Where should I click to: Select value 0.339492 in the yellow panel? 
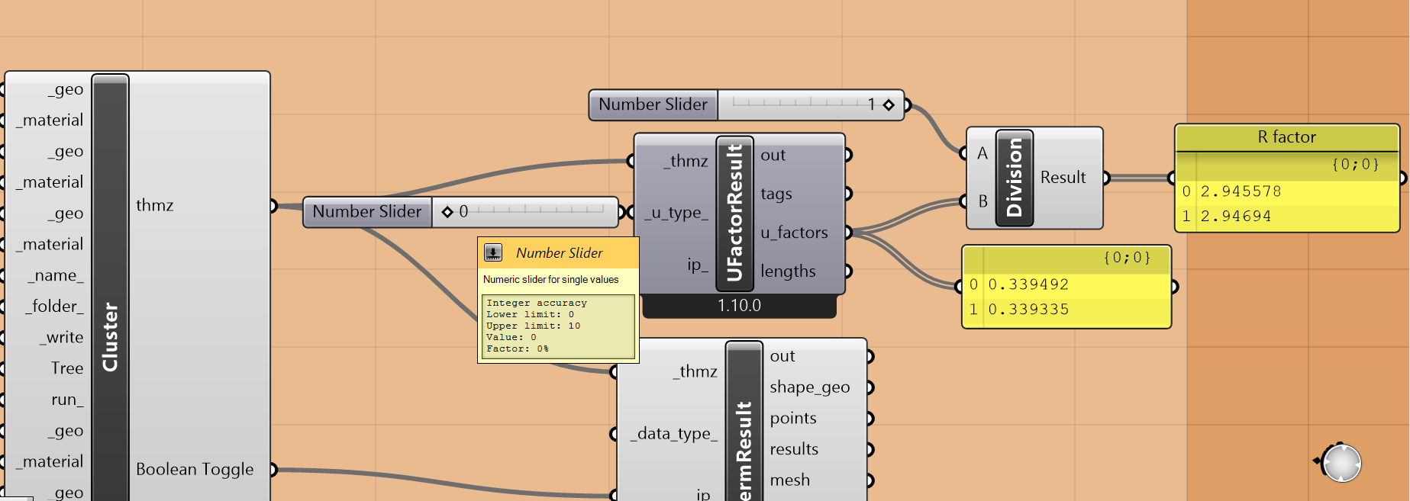coord(1028,284)
